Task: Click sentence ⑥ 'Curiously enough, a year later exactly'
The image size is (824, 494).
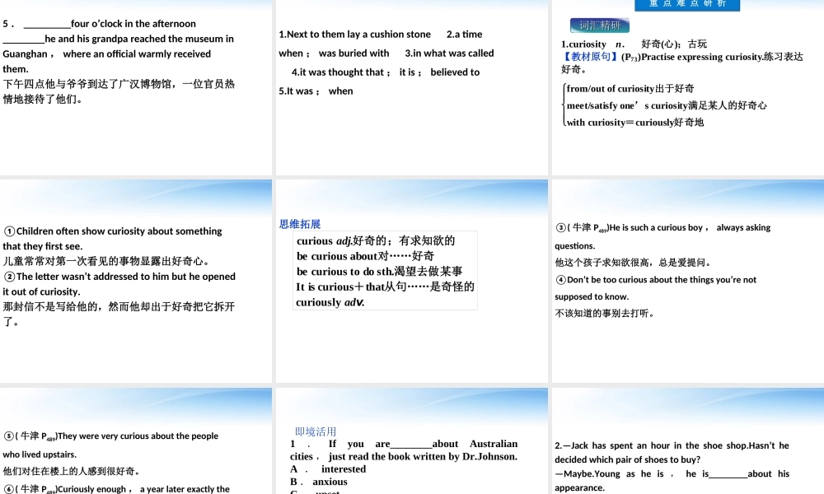Action: (x=116, y=489)
